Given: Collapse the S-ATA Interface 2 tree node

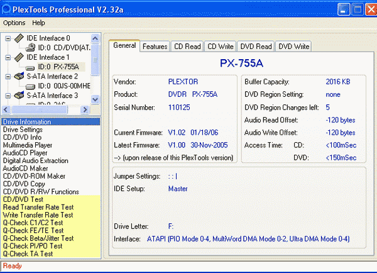Looking at the screenshot, I should coord(8,77).
